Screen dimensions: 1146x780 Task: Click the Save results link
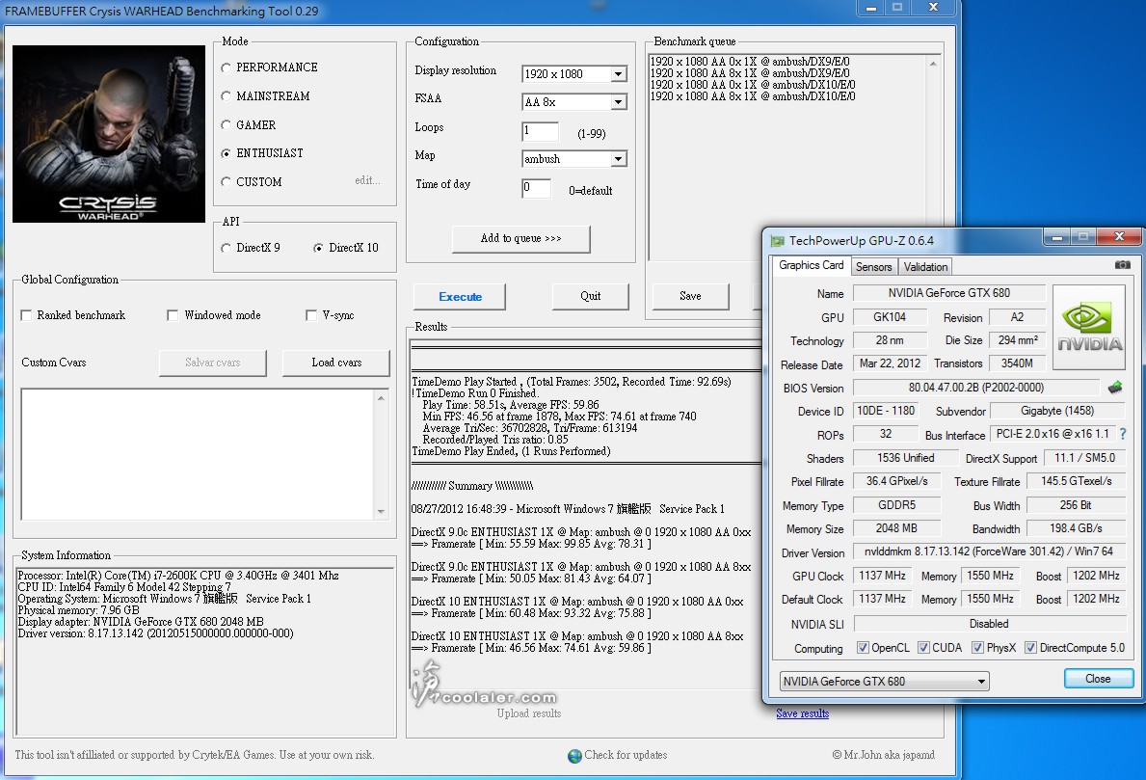[803, 713]
